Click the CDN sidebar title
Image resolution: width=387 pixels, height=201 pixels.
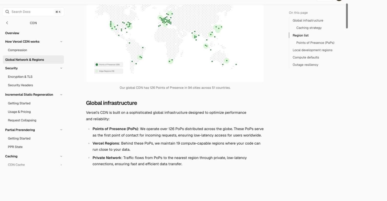tap(33, 23)
